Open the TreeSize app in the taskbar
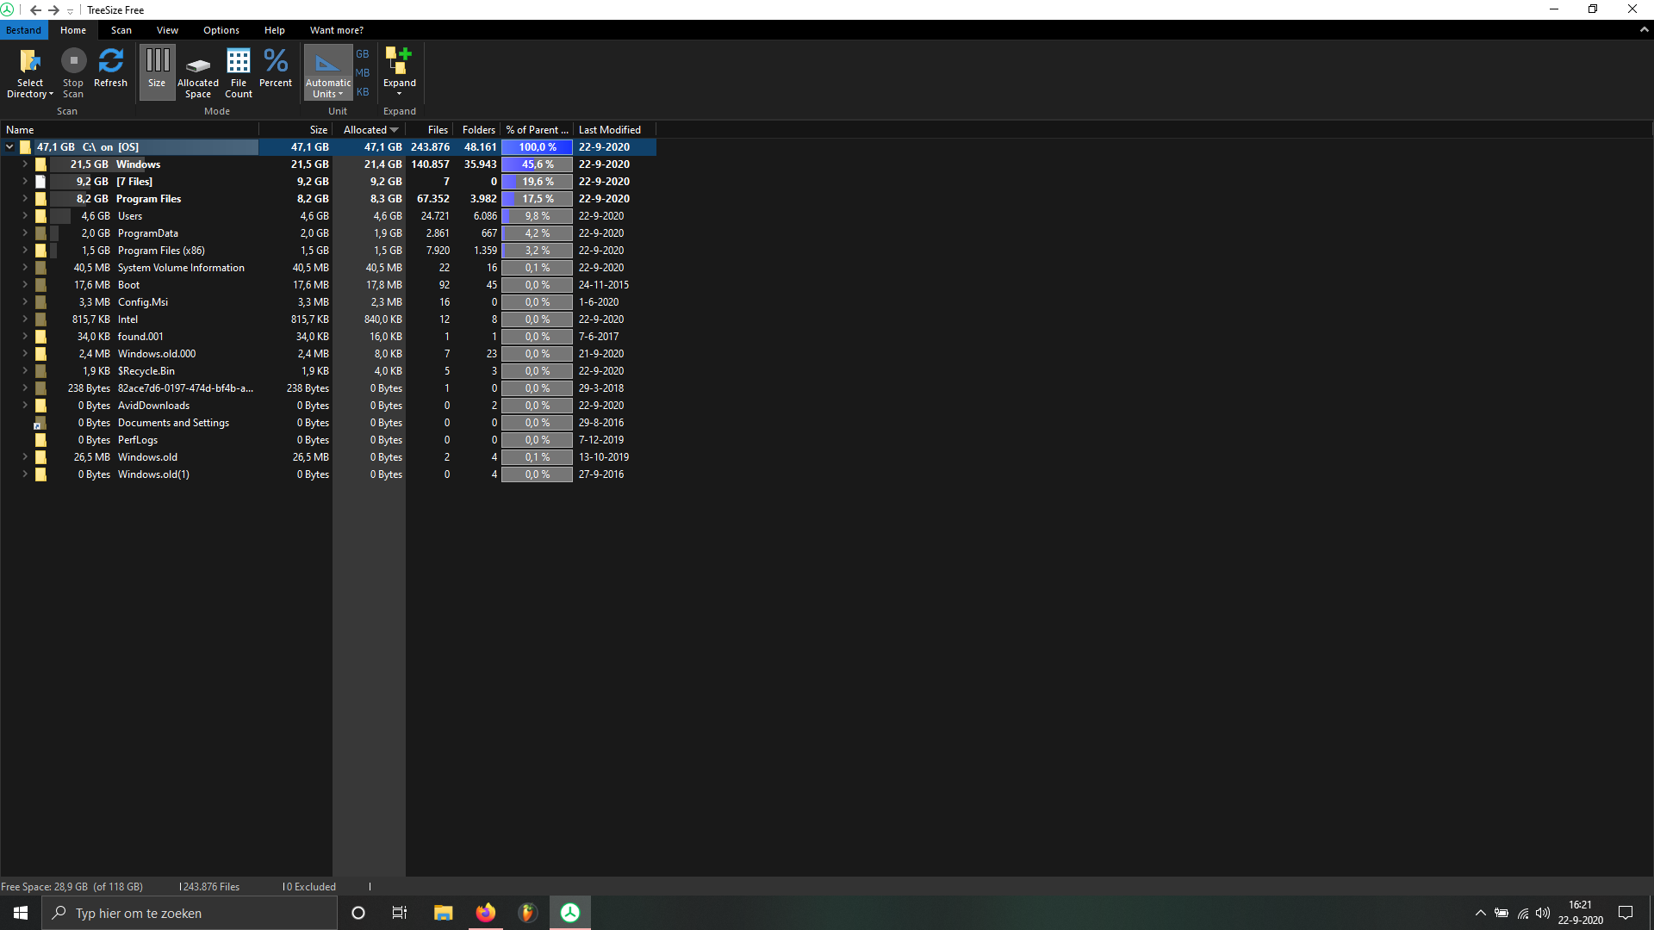 [x=570, y=913]
